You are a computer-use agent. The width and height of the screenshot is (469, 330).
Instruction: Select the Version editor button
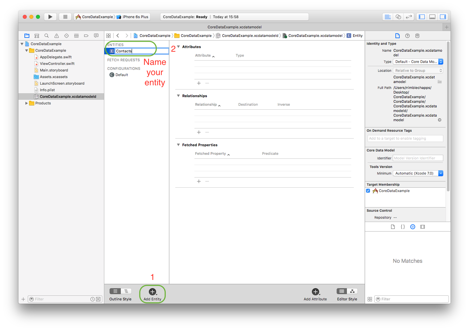409,17
